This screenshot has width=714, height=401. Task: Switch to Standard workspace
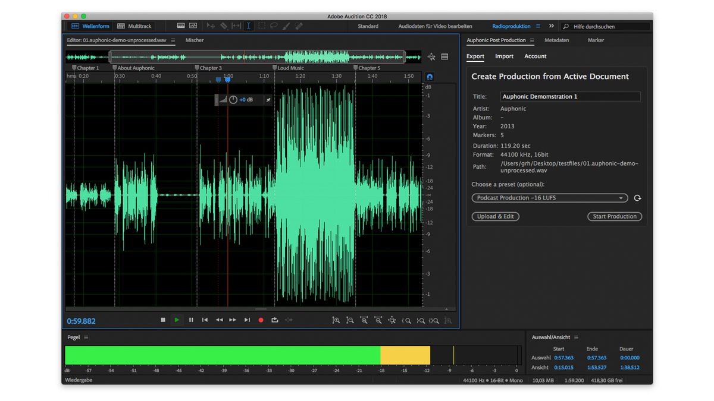pos(368,26)
